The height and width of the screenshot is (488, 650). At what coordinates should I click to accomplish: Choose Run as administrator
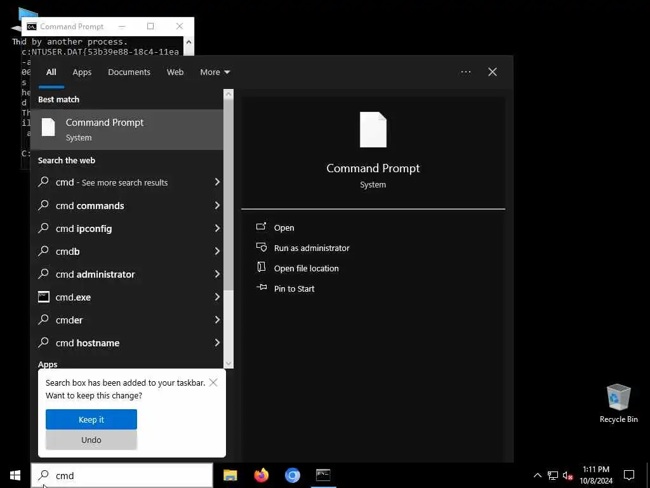[312, 248]
